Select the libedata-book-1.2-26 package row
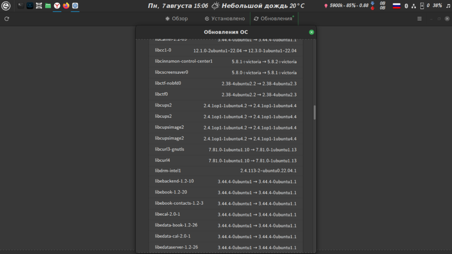This screenshot has height=254, width=452. pos(226,225)
